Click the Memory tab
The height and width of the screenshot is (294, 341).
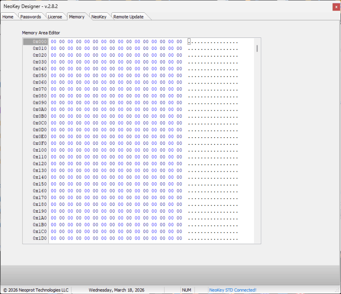point(77,17)
